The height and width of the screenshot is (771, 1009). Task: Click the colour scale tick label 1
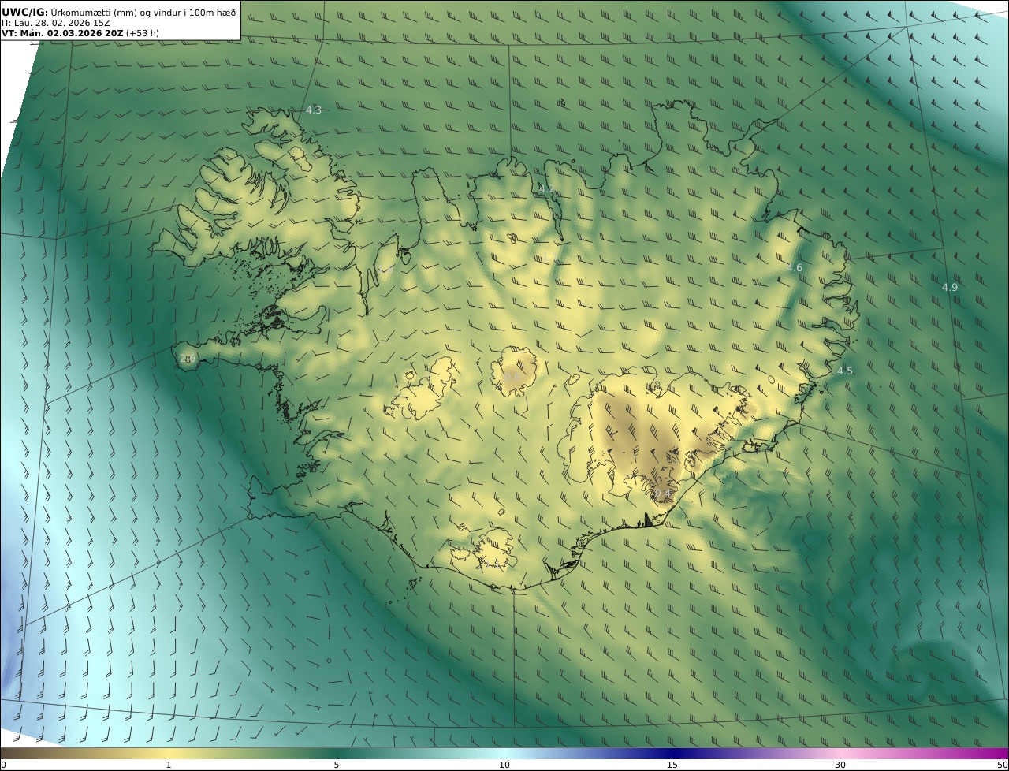[x=169, y=765]
